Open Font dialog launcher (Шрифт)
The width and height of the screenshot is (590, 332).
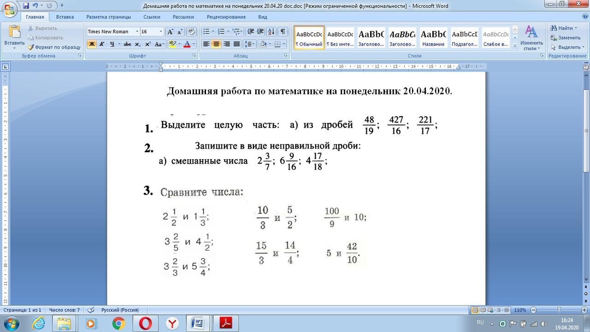[x=194, y=56]
